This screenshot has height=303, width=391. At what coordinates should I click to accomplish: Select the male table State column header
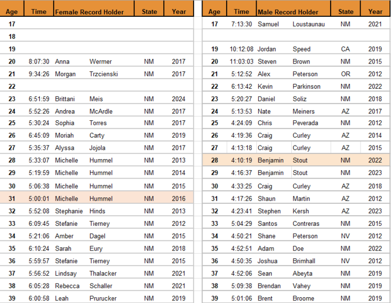(346, 8)
